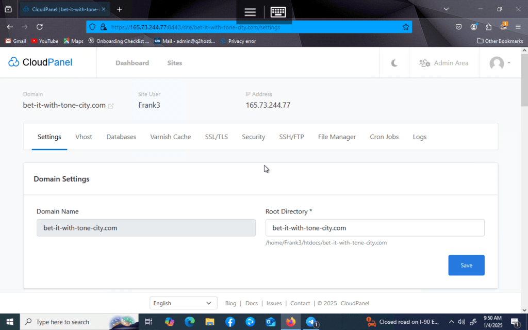Switch to the Cron Jobs tab

tap(384, 137)
